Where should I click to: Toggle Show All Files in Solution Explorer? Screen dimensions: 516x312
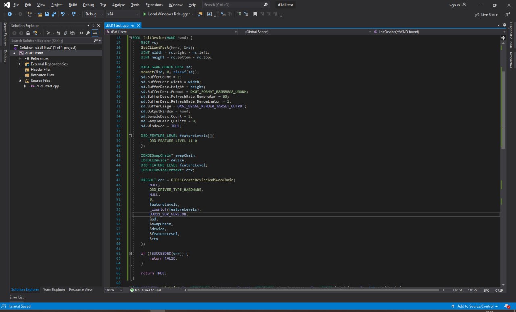(72, 33)
